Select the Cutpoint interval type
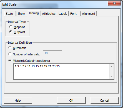This screenshot has width=123, height=108. click(11, 32)
